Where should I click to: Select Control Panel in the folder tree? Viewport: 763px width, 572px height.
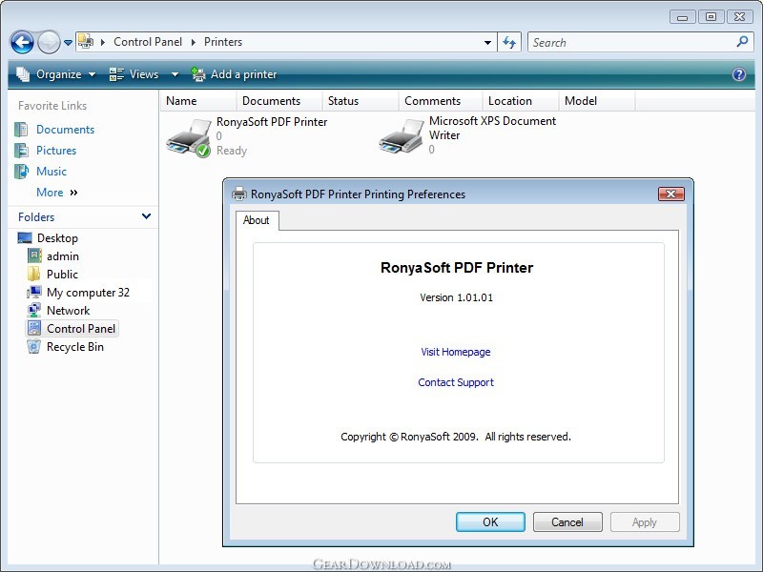(81, 328)
